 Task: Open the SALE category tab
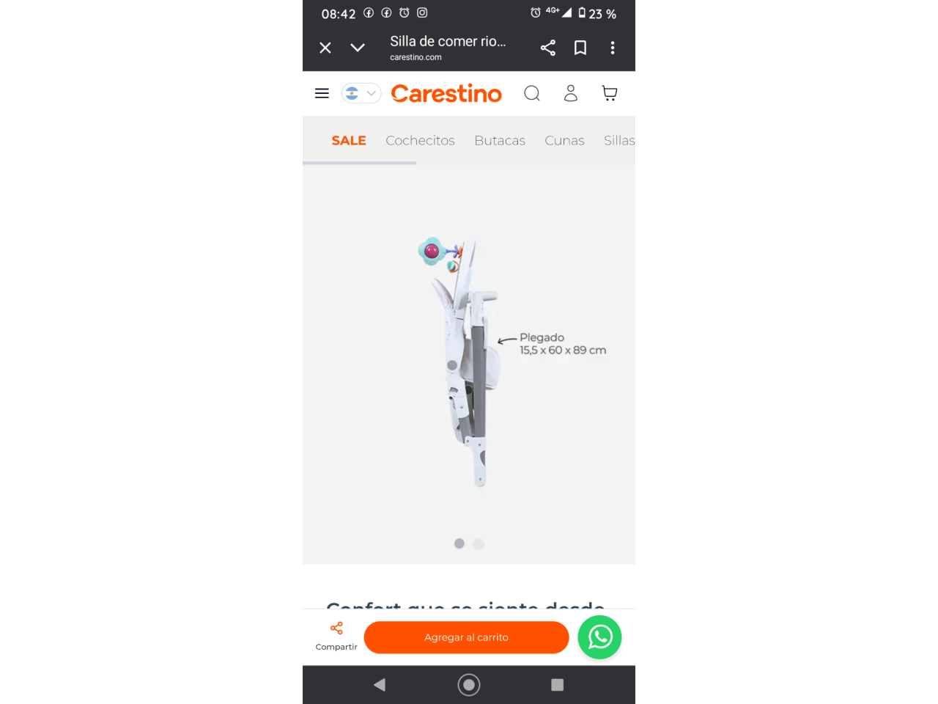[349, 140]
